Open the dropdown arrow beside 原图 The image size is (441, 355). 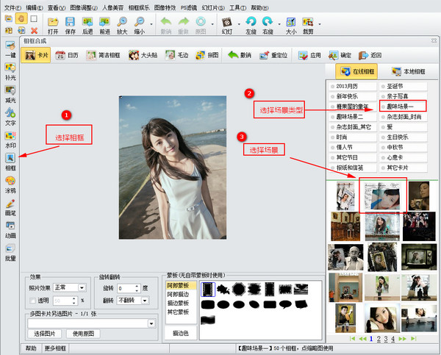[x=212, y=24]
